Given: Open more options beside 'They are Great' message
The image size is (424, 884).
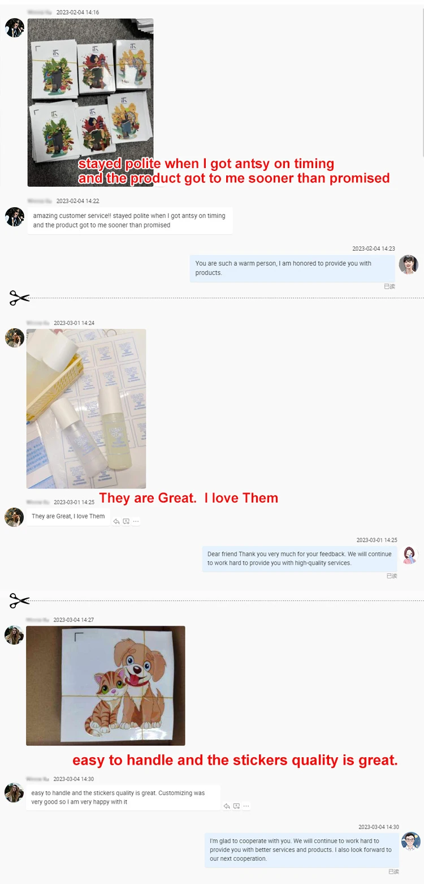Looking at the screenshot, I should tap(136, 522).
